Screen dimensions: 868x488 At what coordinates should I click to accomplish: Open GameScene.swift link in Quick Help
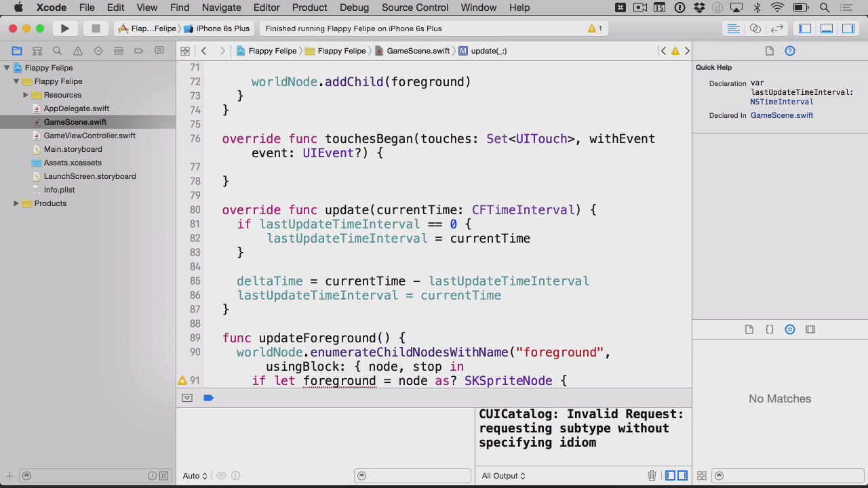(782, 115)
